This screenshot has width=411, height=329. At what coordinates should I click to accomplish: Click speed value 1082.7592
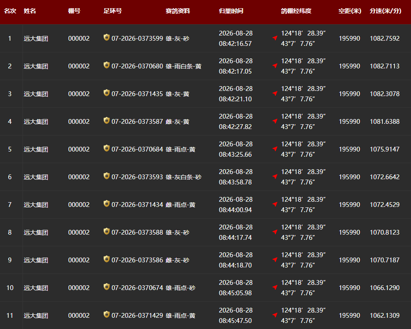click(385, 39)
